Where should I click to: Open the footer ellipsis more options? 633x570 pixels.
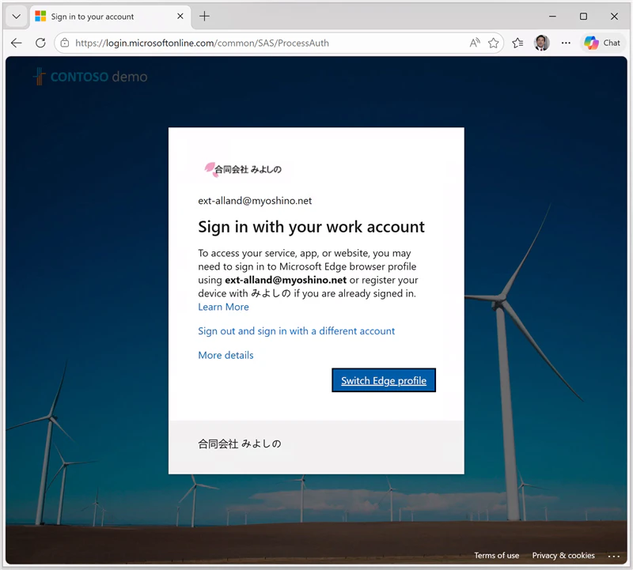pyautogui.click(x=614, y=557)
